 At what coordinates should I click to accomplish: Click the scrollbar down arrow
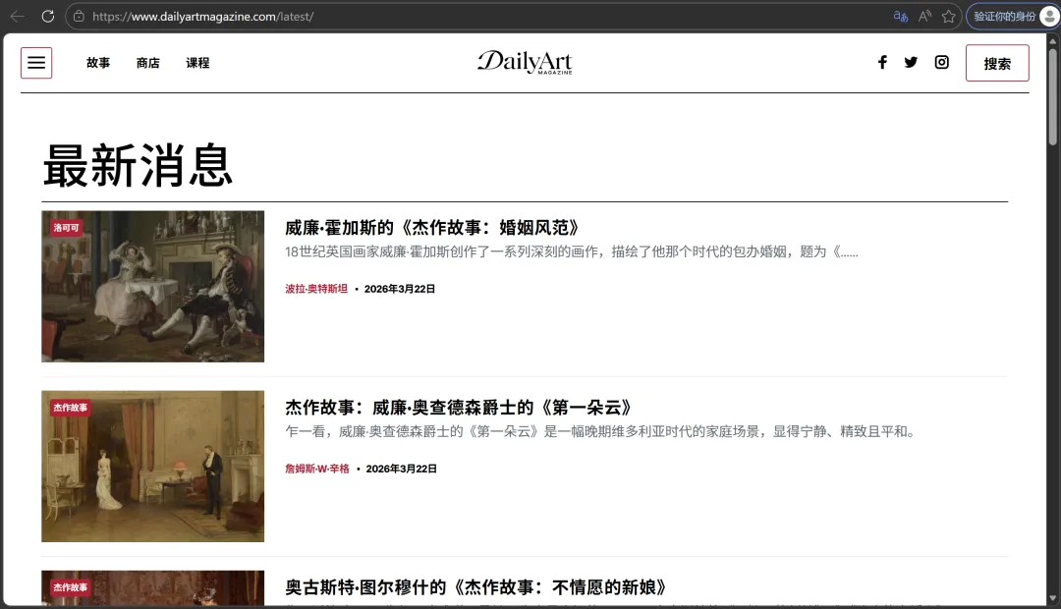pos(1052,599)
